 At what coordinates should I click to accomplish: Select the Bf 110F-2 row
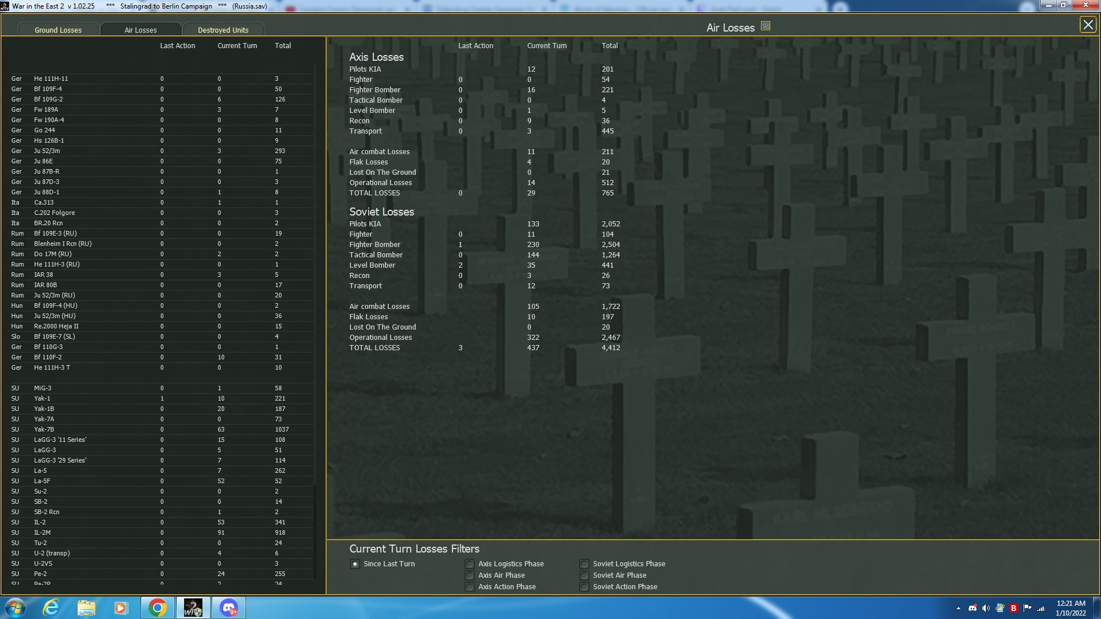[162, 357]
